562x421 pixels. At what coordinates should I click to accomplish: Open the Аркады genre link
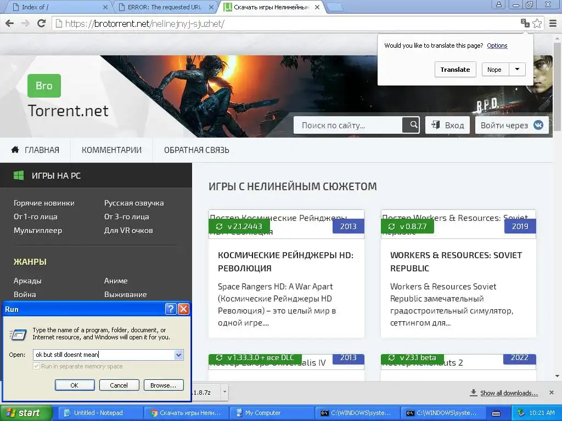tap(27, 281)
